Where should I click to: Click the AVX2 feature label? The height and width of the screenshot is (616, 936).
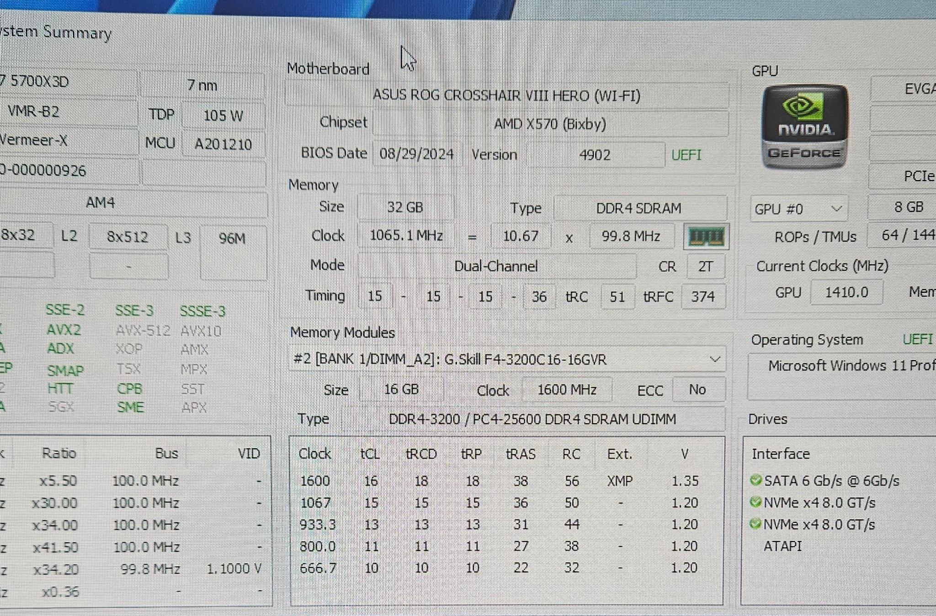pyautogui.click(x=64, y=329)
